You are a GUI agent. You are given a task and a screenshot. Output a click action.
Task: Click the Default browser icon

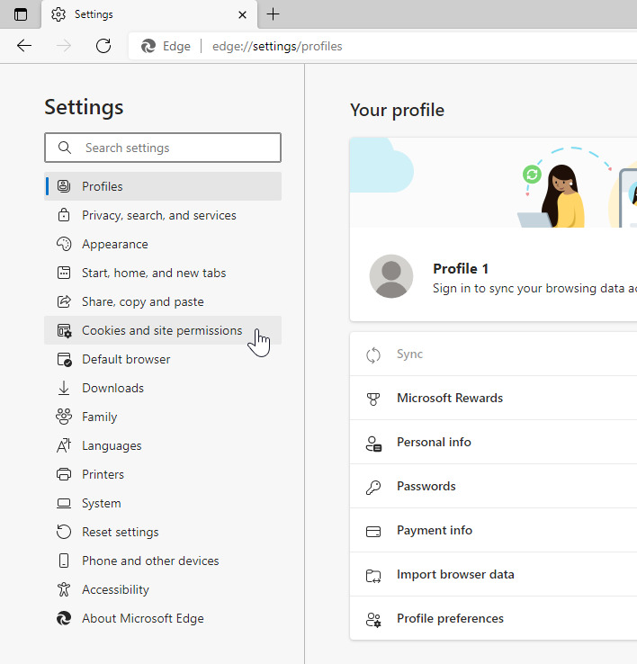point(64,359)
